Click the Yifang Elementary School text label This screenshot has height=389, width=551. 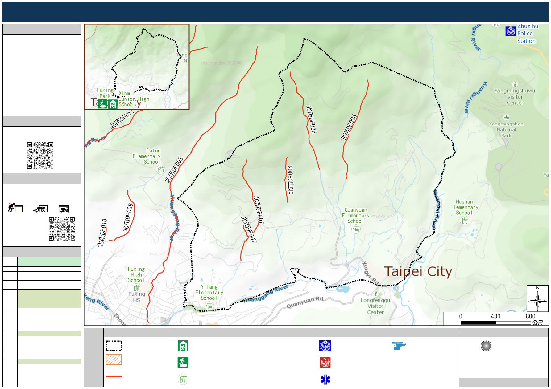tap(209, 293)
